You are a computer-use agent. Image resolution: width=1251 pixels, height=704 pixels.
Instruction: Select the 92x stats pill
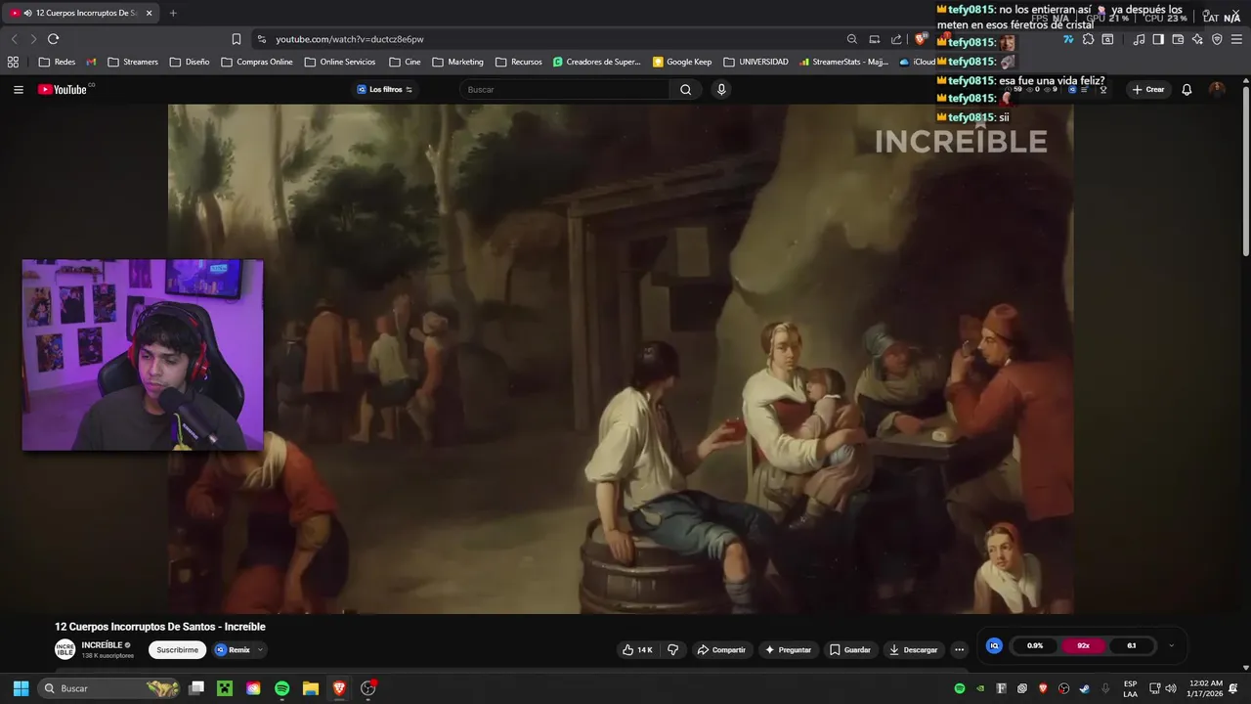[1083, 645]
